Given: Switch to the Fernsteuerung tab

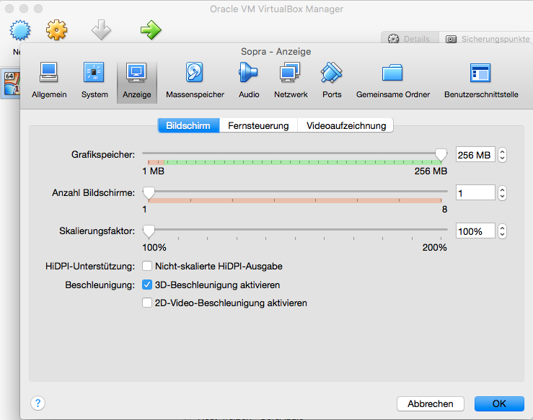Looking at the screenshot, I should tap(258, 125).
